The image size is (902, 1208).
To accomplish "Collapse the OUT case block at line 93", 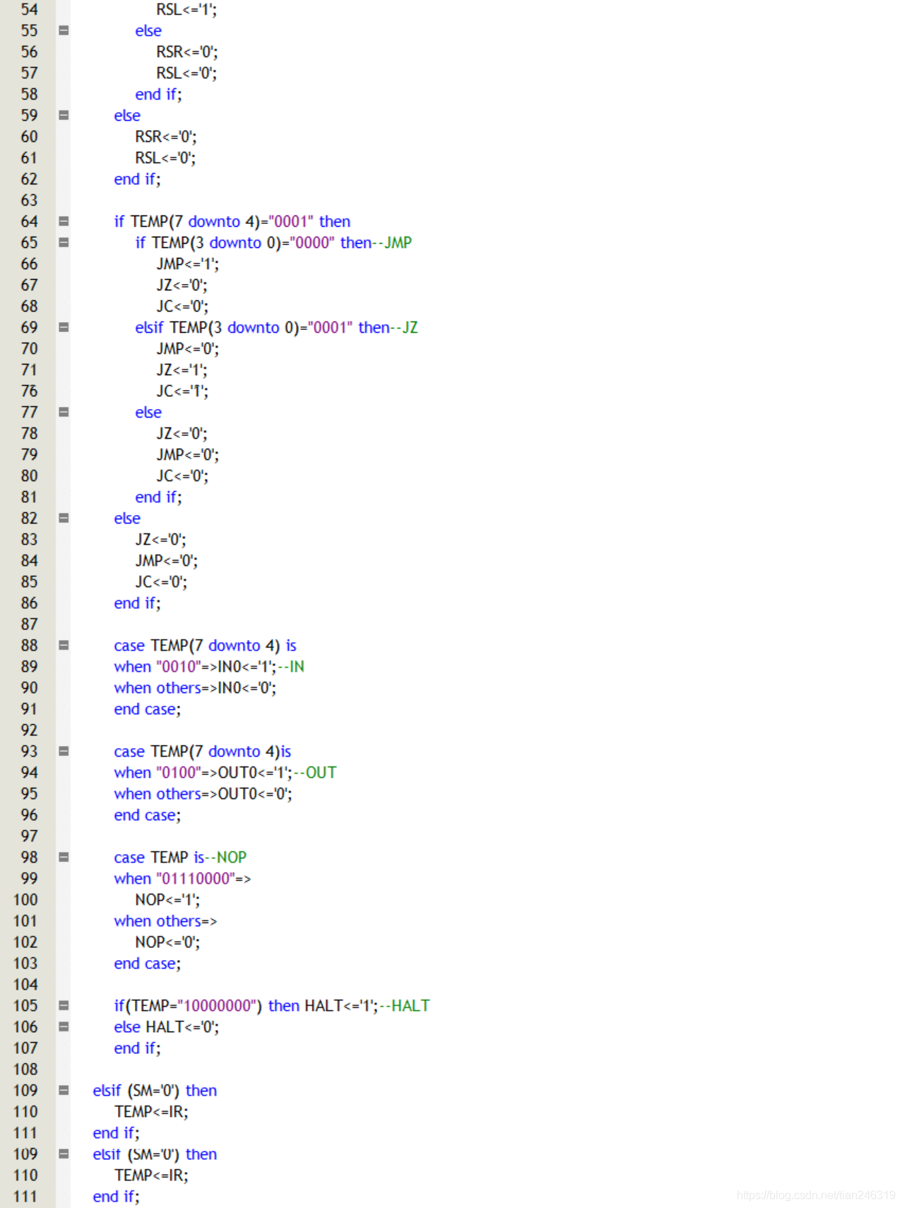I will pos(64,751).
